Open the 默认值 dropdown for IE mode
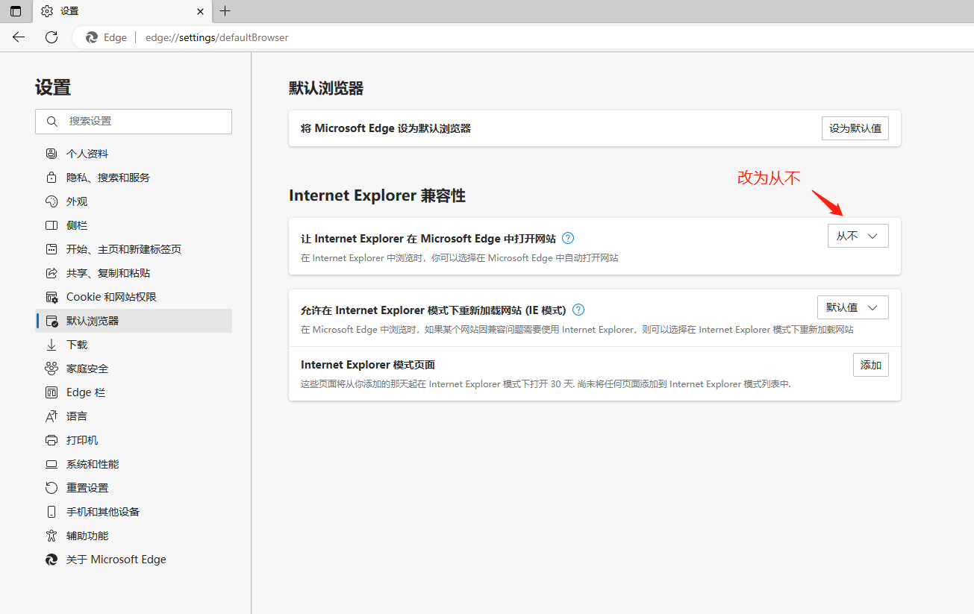The height and width of the screenshot is (614, 974). point(853,307)
